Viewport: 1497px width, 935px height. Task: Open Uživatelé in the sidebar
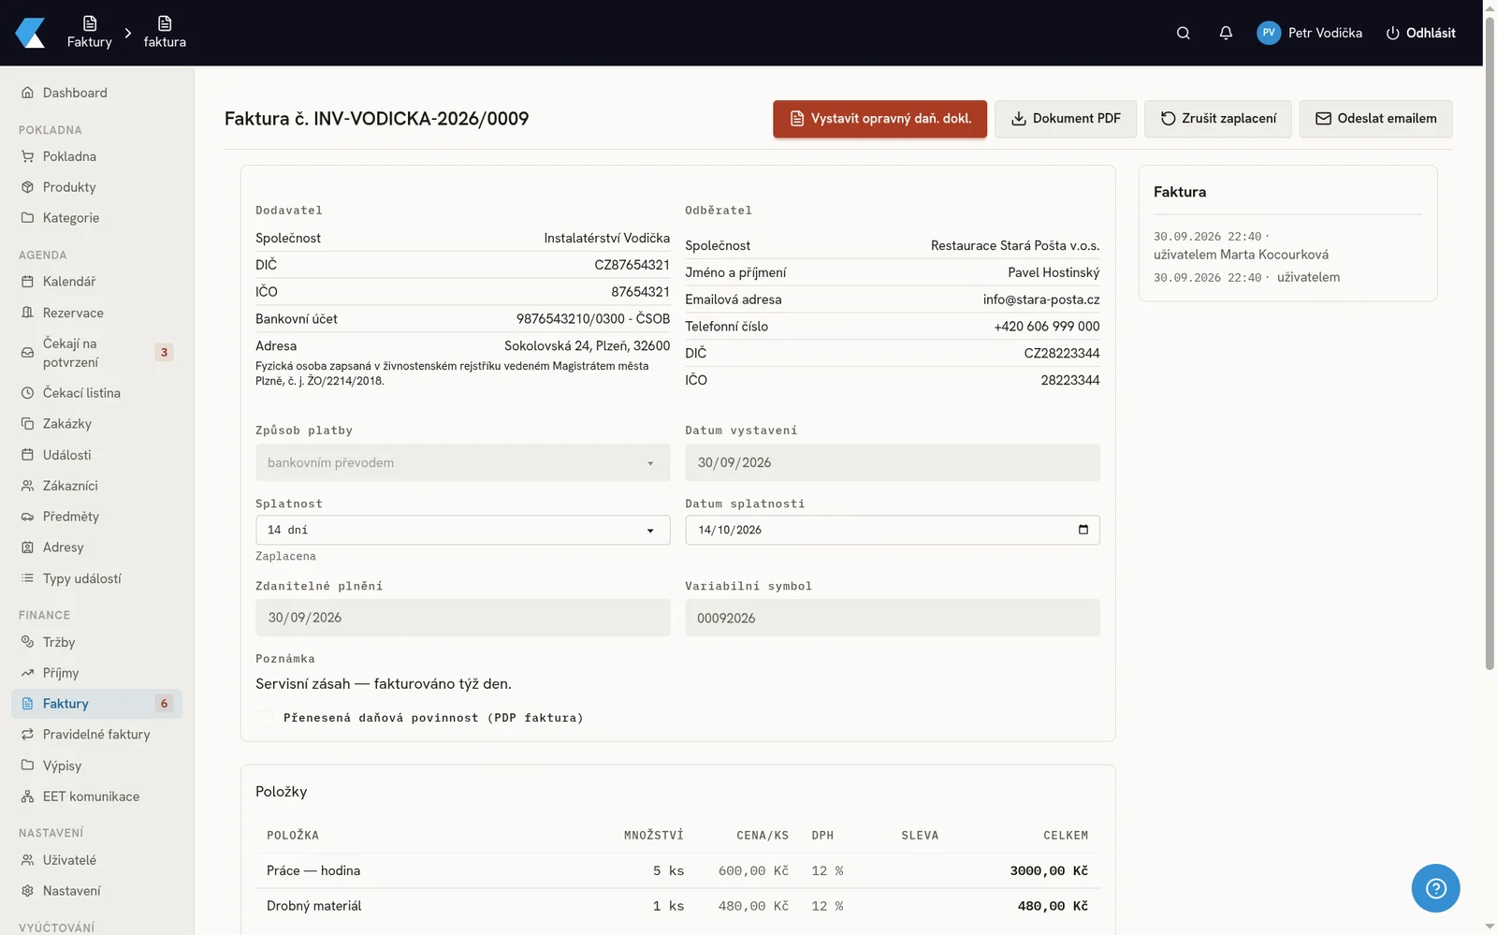[96, 860]
